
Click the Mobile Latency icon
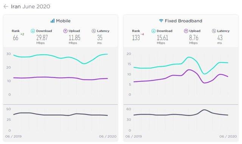click(94, 31)
